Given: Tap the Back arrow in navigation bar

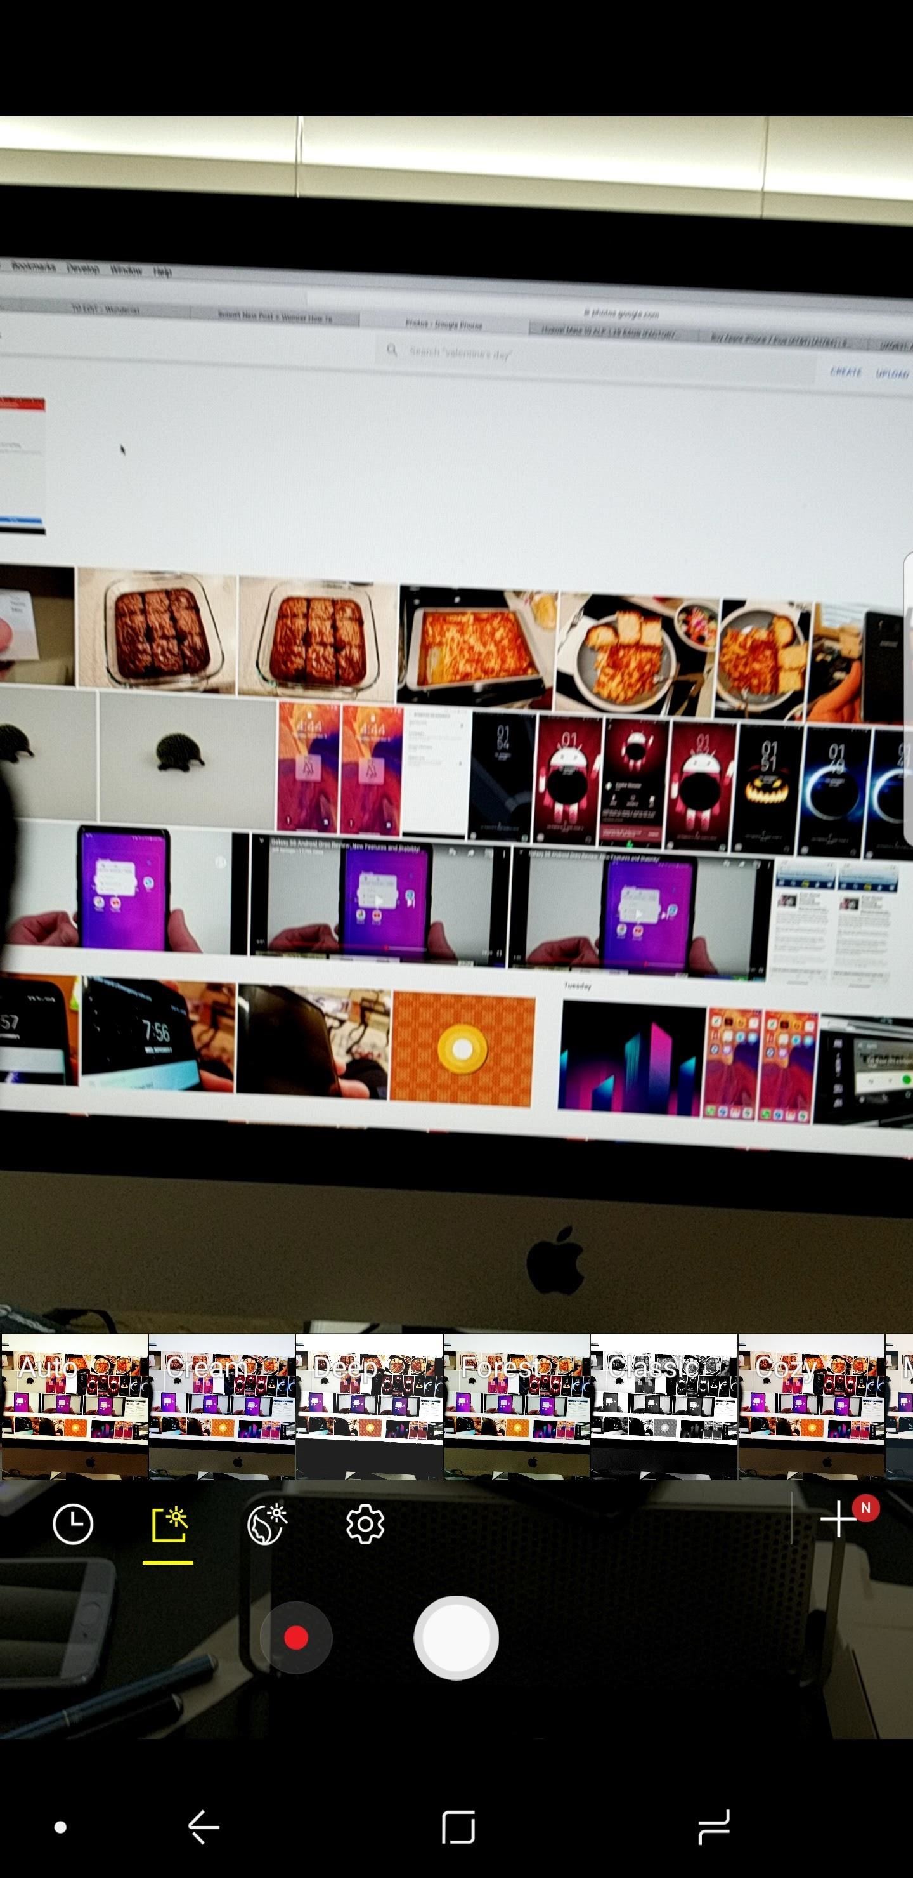Looking at the screenshot, I should (204, 1827).
